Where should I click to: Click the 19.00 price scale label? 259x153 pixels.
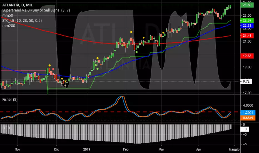247,67
